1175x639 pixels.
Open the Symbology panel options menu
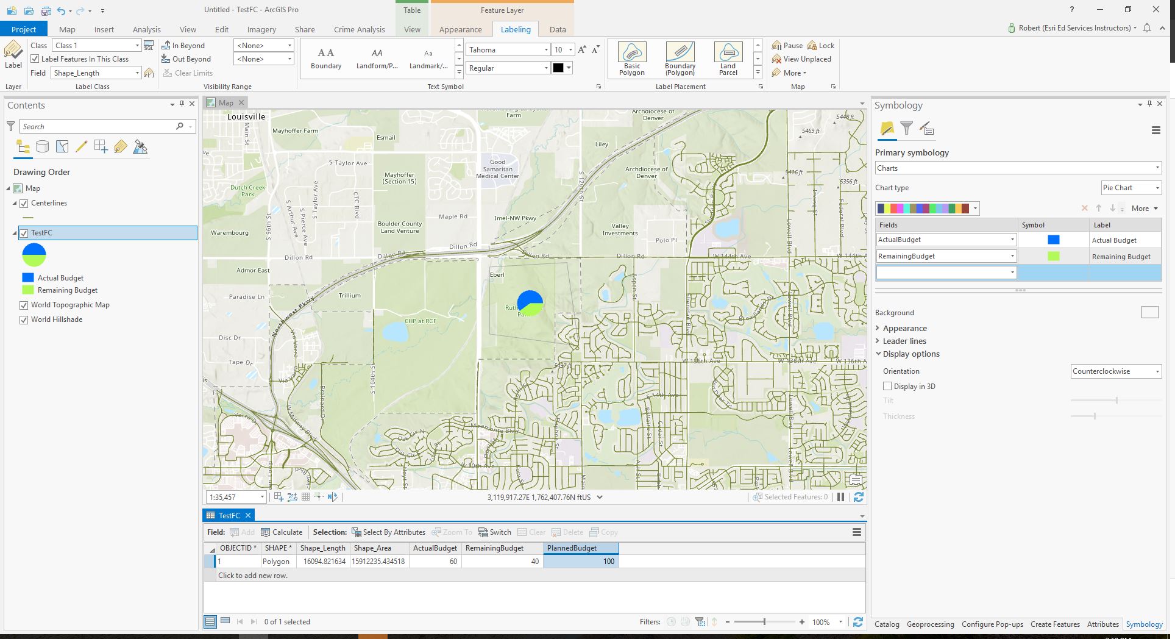(1155, 130)
